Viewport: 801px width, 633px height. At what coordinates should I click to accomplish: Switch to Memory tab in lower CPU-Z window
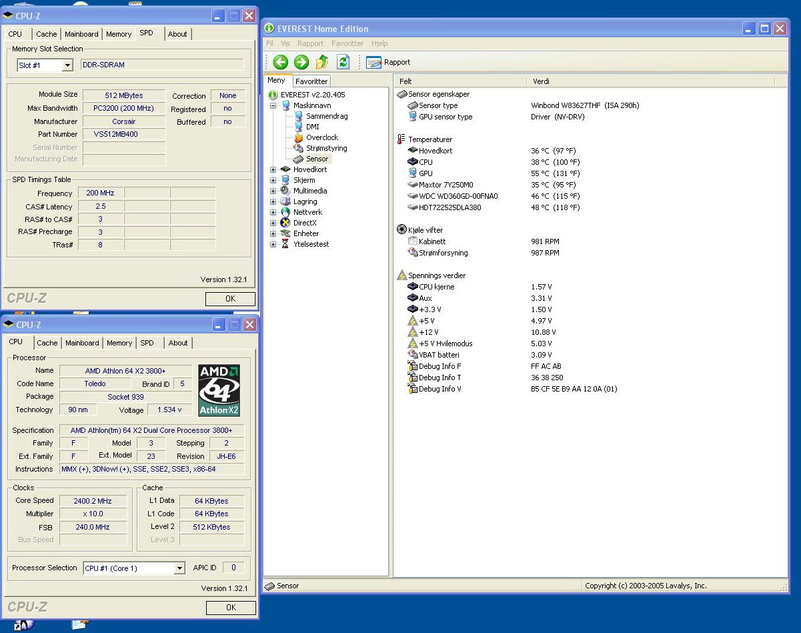point(119,343)
